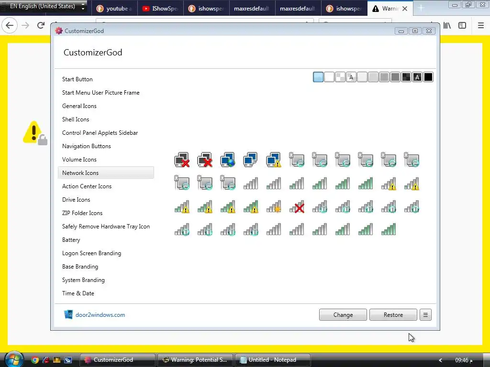Select the network icon with globe overlay
The width and height of the screenshot is (490, 367).
228,160
